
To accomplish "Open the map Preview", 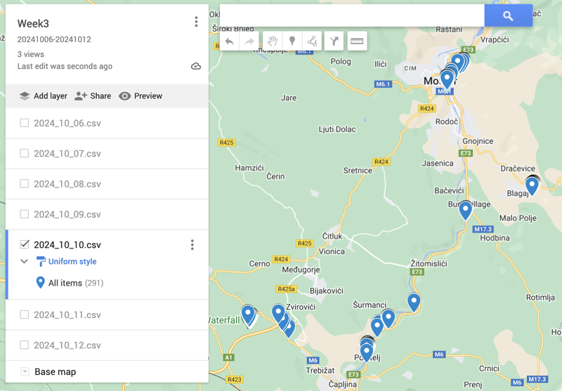I will pos(140,96).
